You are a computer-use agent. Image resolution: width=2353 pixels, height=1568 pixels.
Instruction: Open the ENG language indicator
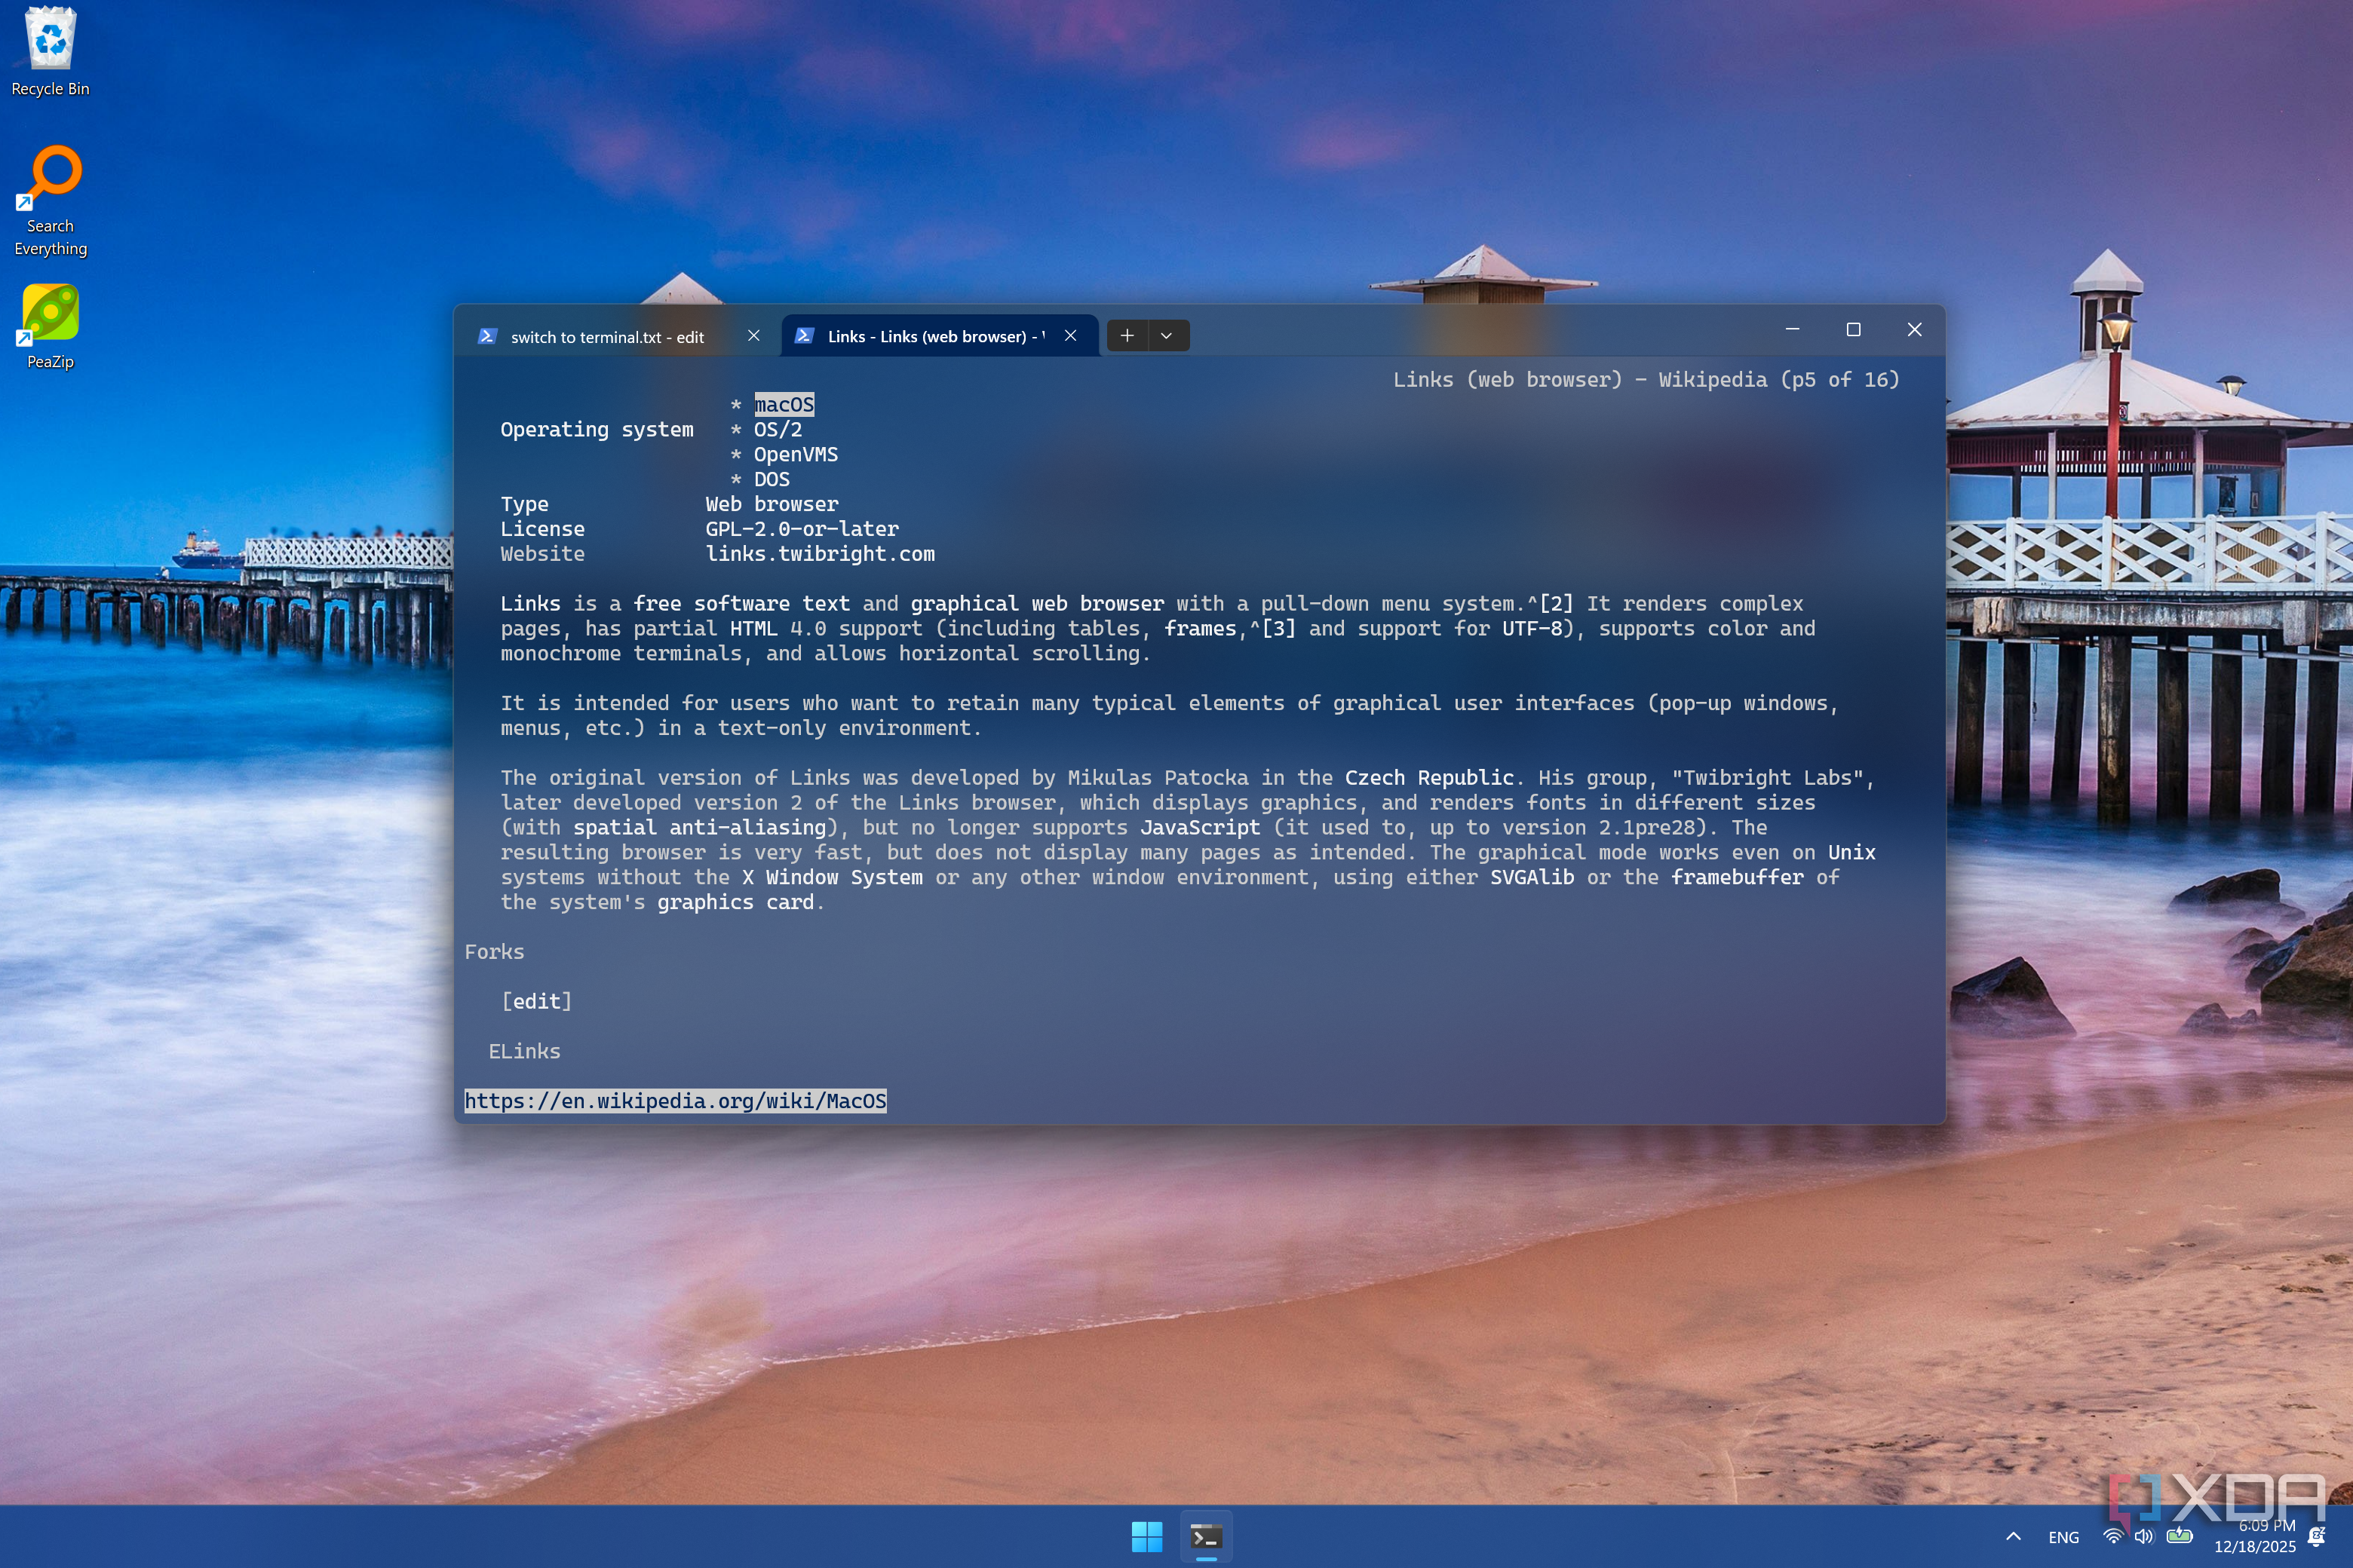coord(2063,1538)
